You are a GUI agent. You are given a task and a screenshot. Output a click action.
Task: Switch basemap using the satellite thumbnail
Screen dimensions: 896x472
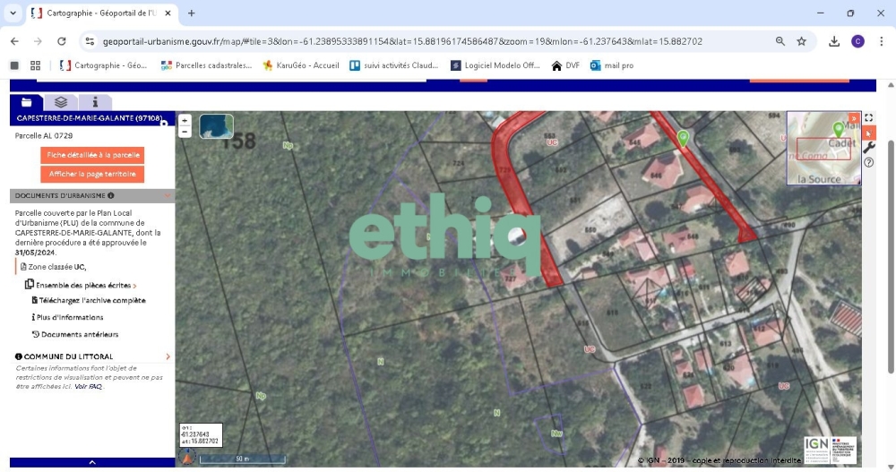click(x=216, y=126)
